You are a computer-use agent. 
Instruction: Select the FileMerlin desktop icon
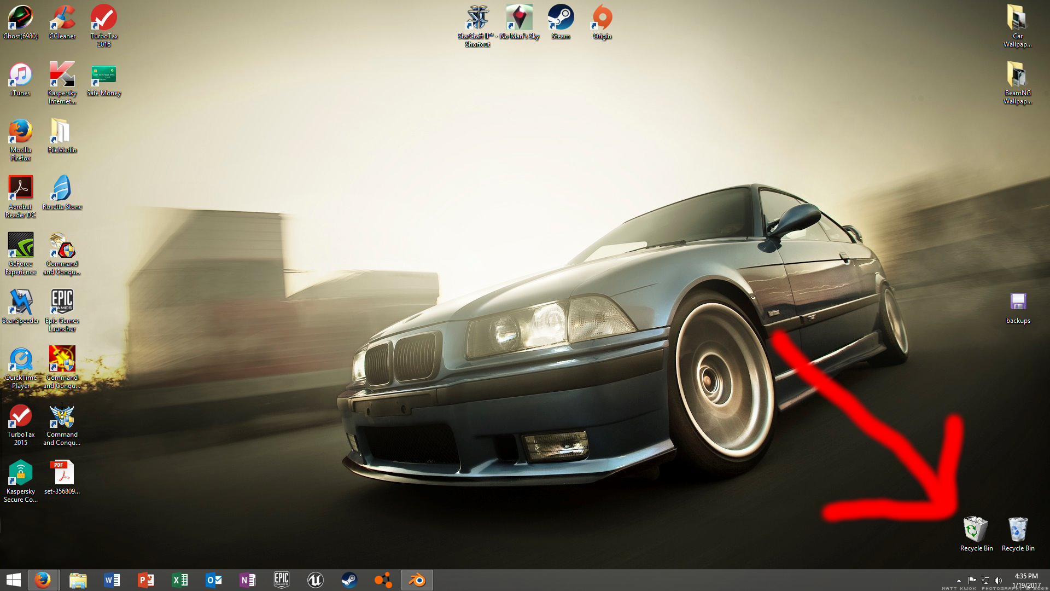point(62,136)
